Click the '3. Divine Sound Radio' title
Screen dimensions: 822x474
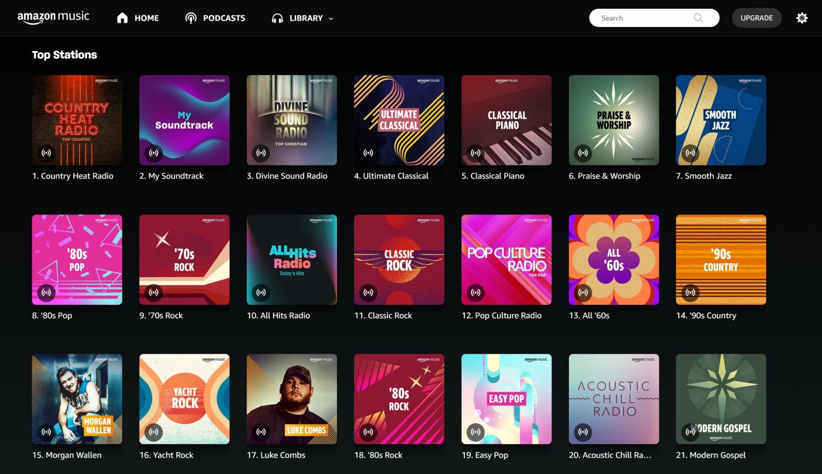[x=287, y=176]
